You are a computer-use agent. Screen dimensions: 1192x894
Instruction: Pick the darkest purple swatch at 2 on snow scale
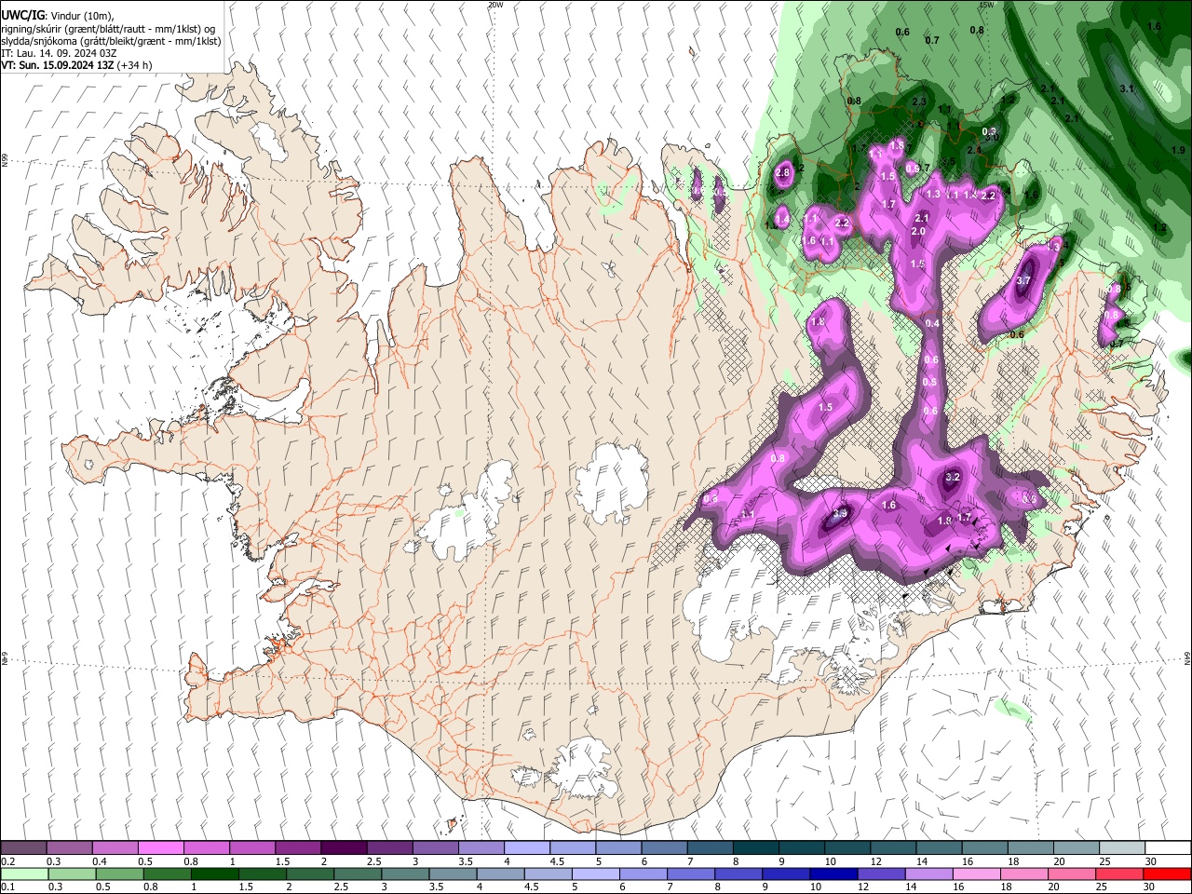(x=343, y=848)
